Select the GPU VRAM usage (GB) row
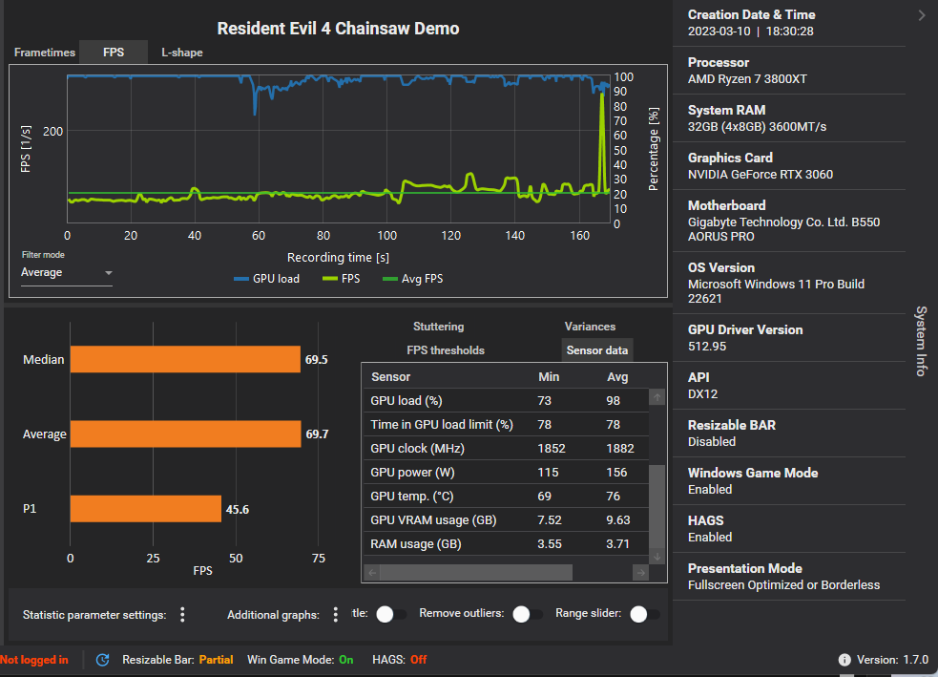The width and height of the screenshot is (938, 677). click(506, 520)
